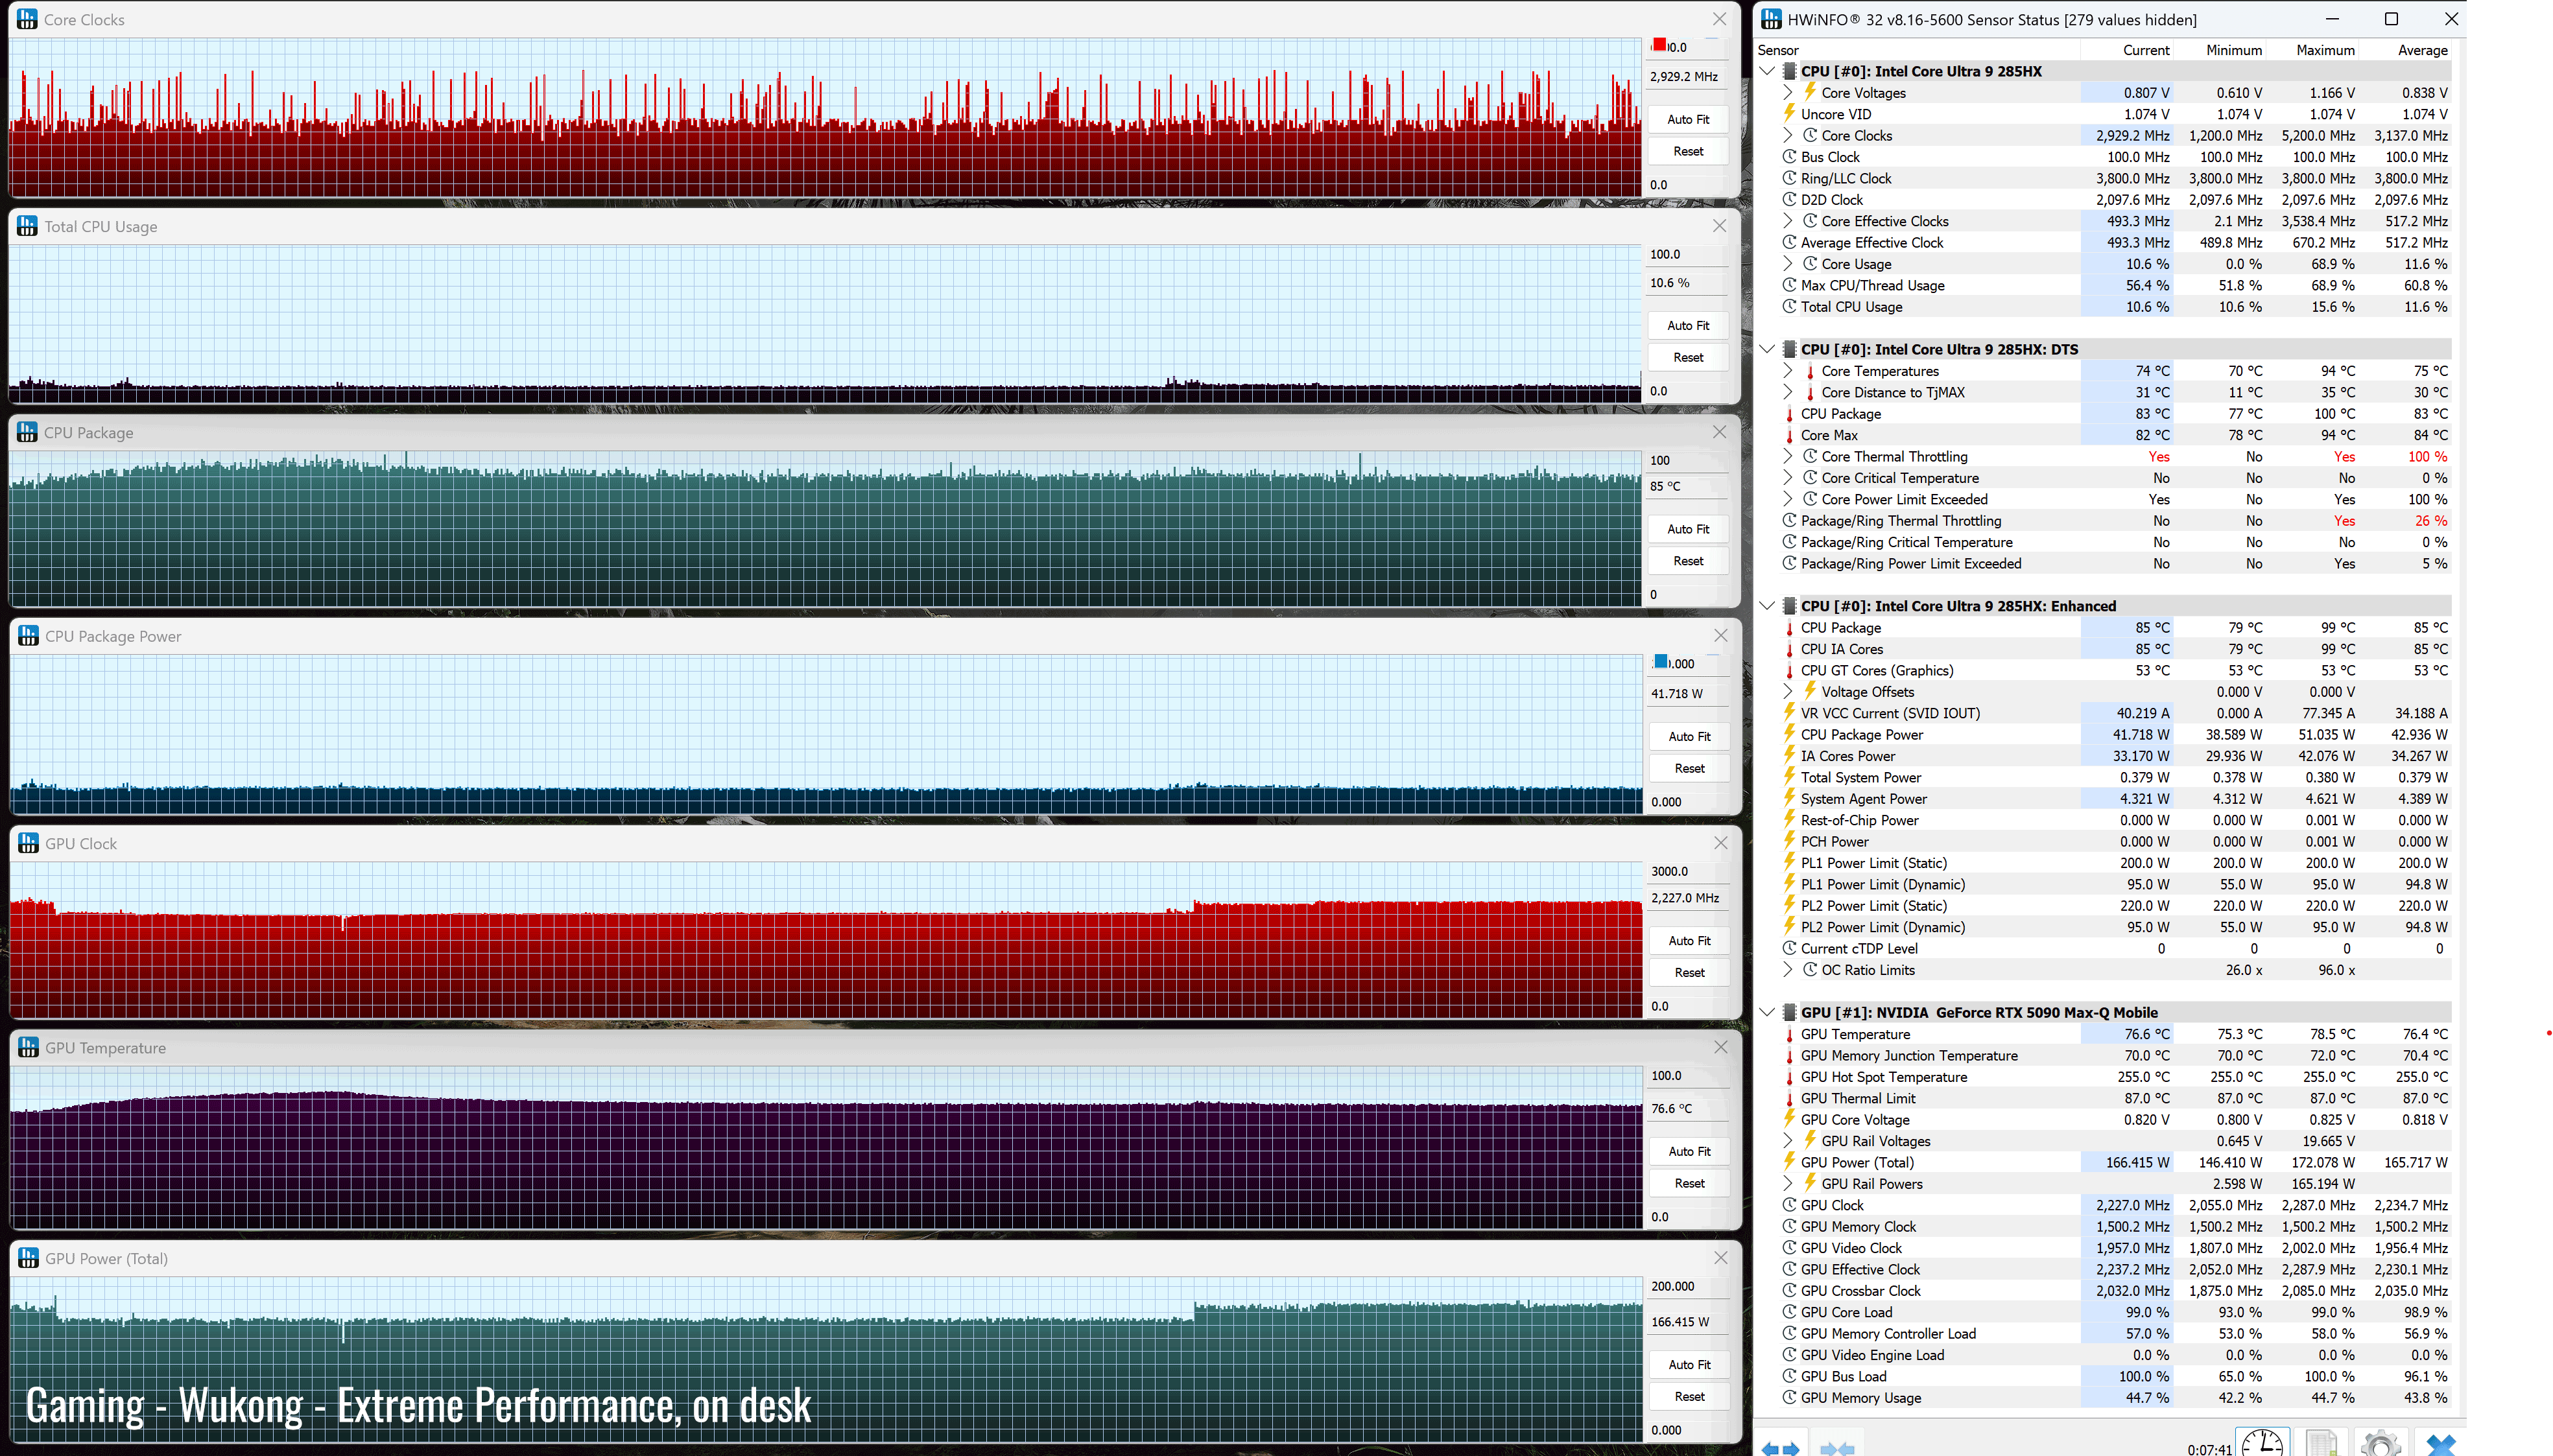Viewport: 2553px width, 1456px height.
Task: Expand the Core Thermal Throttling row
Action: point(1788,456)
